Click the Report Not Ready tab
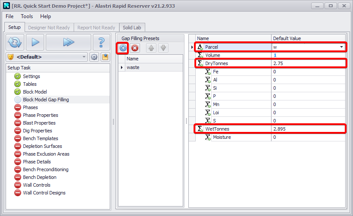 pos(96,28)
